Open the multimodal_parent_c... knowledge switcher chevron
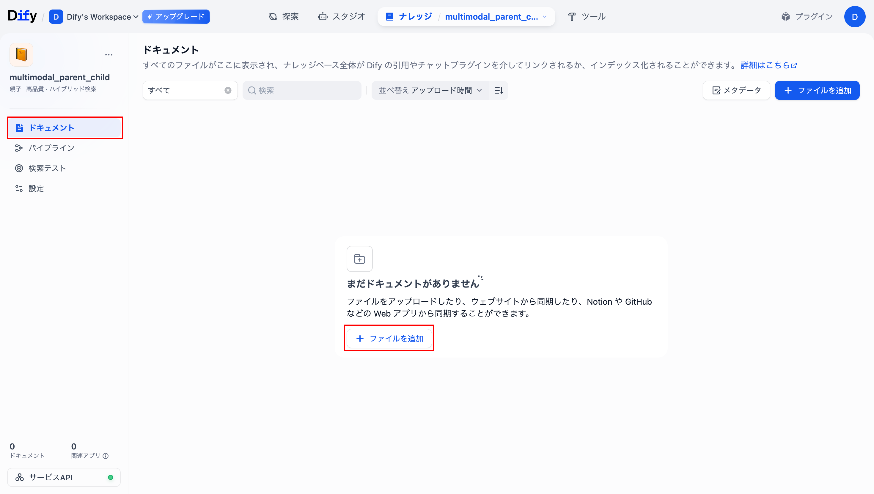Image resolution: width=874 pixels, height=494 pixels. coord(545,17)
